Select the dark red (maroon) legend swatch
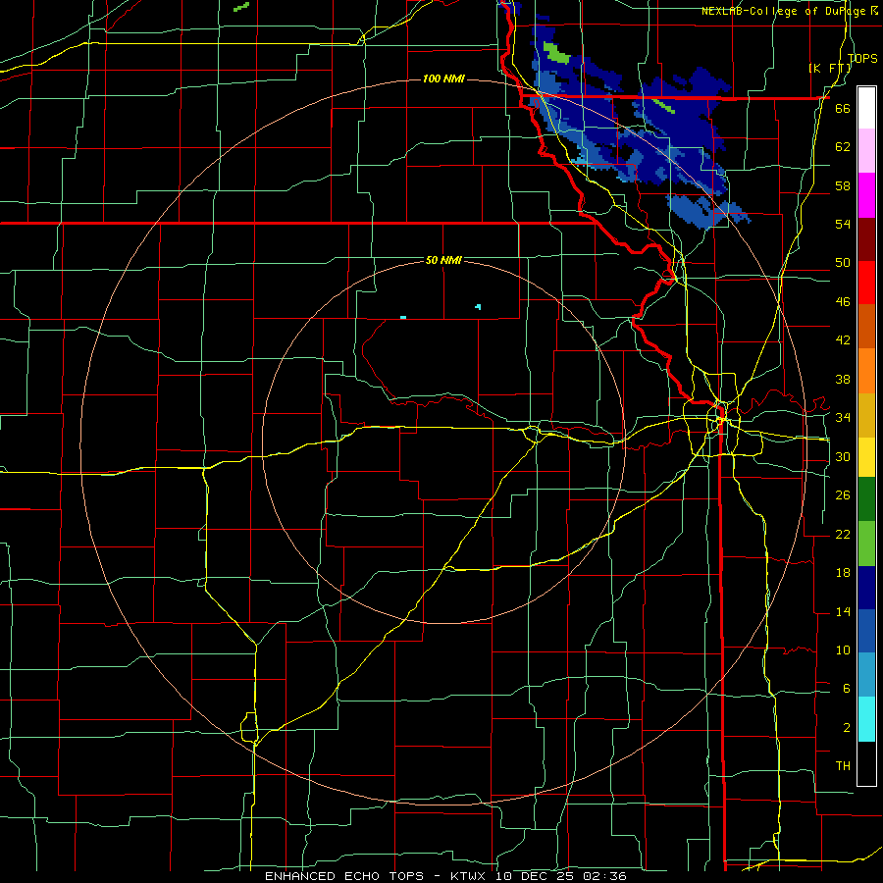 [x=866, y=239]
